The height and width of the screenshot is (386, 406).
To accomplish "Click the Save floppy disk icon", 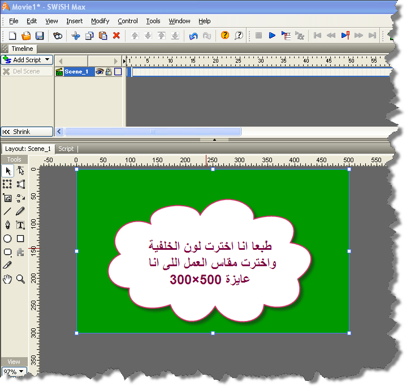I will [x=40, y=36].
